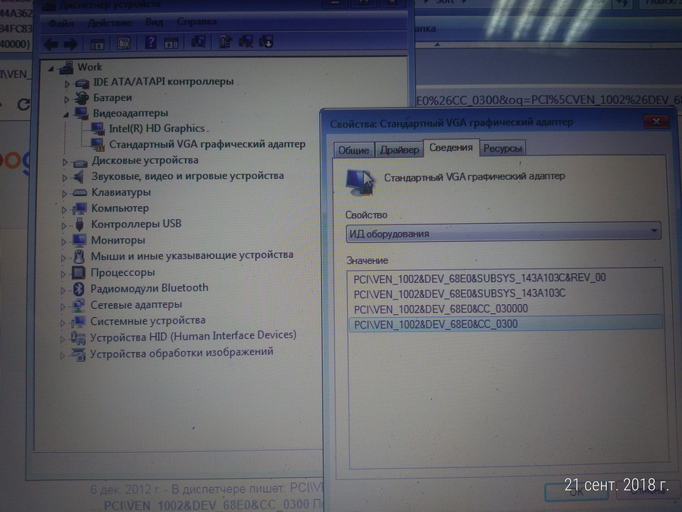Click the blue Help question mark icon

coord(151,42)
